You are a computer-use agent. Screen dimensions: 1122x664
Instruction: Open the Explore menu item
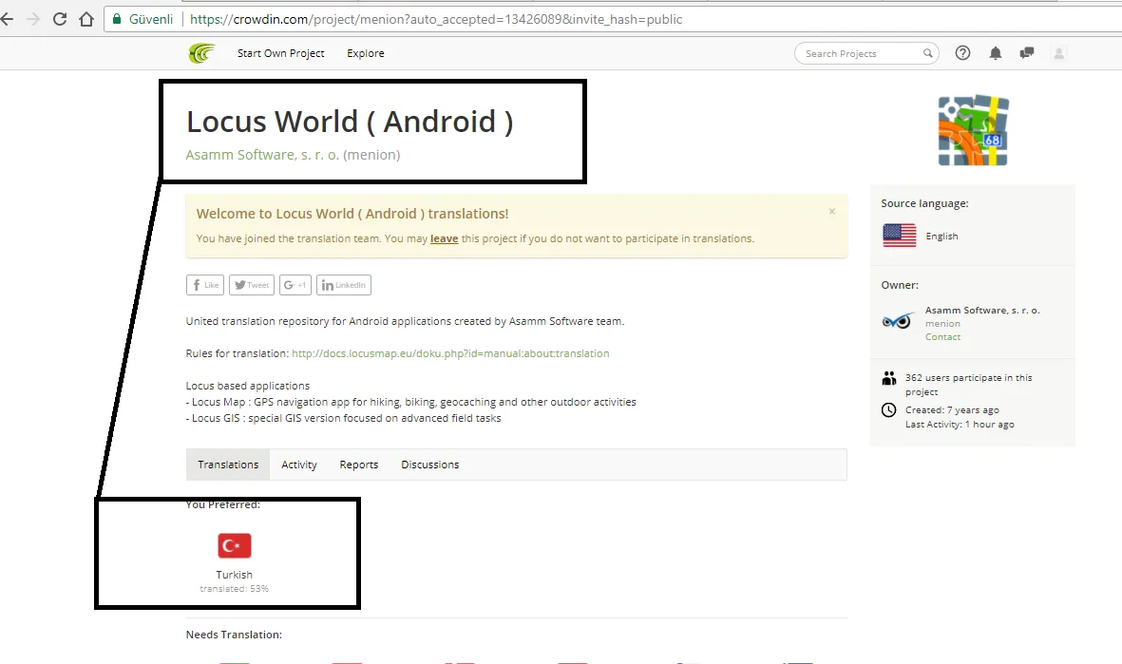point(366,53)
